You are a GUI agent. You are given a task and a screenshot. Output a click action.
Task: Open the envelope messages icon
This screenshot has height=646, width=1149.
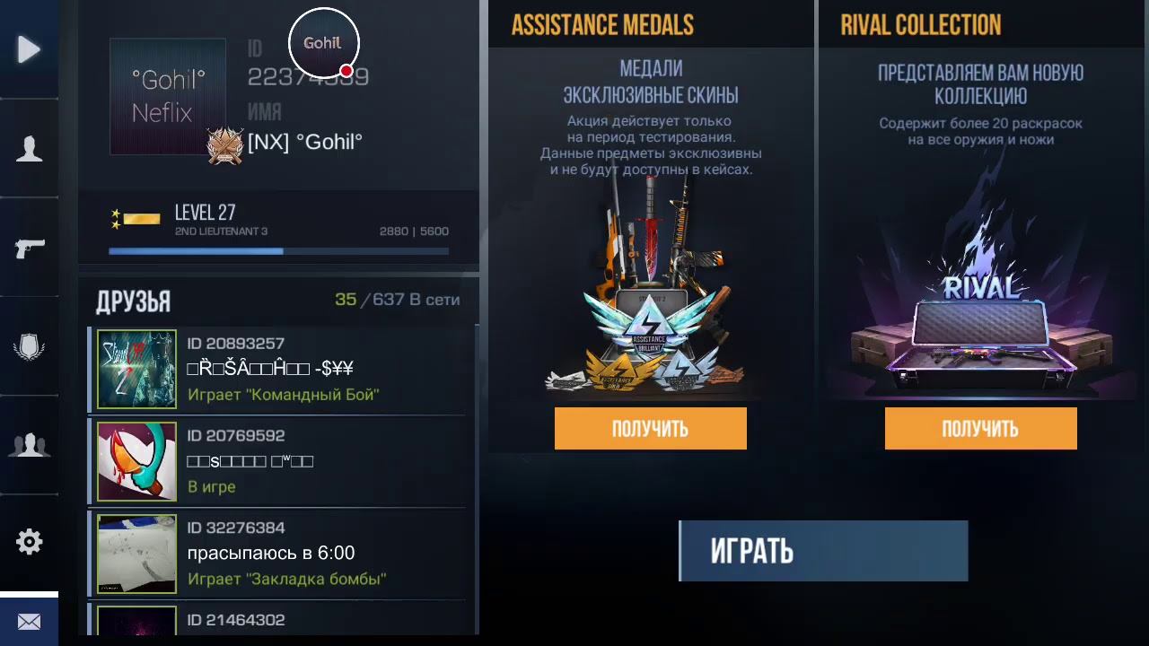point(29,621)
